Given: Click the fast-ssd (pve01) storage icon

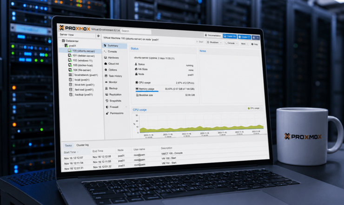Looking at the screenshot, I should tap(71, 89).
